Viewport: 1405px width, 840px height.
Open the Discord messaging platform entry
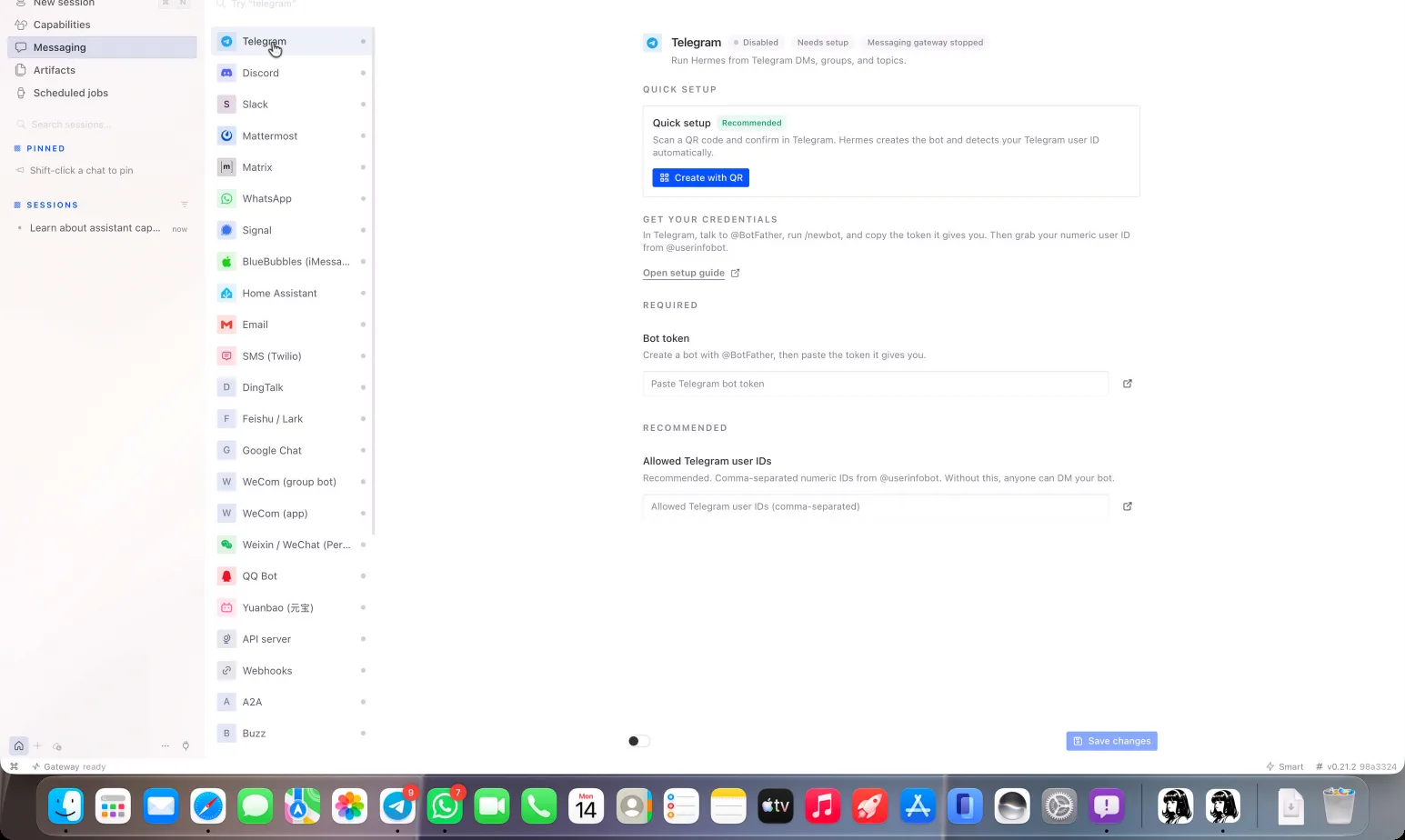click(292, 73)
